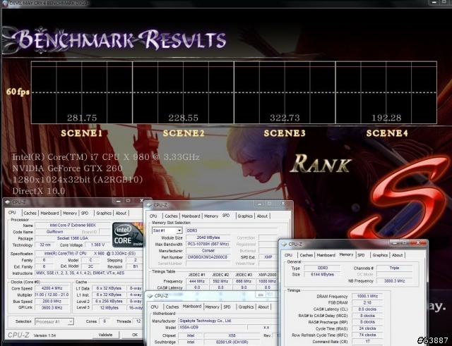Click the OK button in CPU-Z

click(x=135, y=335)
